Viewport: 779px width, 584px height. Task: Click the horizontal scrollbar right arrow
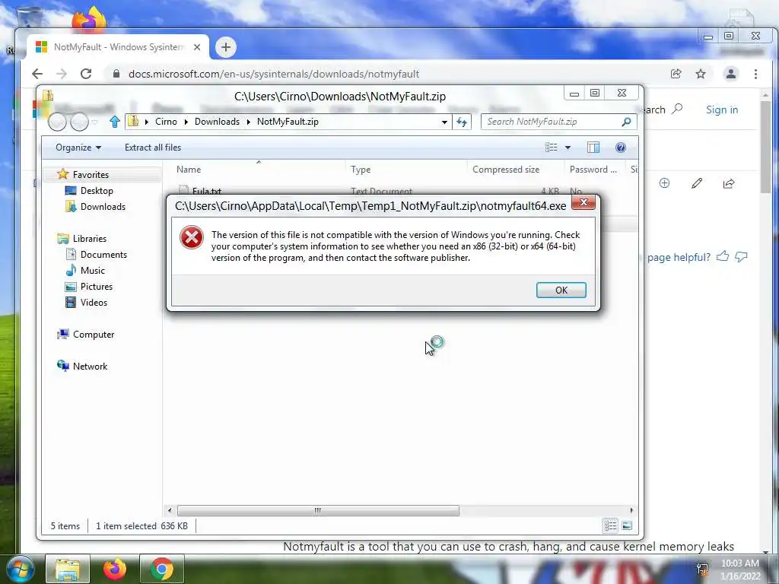coord(631,510)
